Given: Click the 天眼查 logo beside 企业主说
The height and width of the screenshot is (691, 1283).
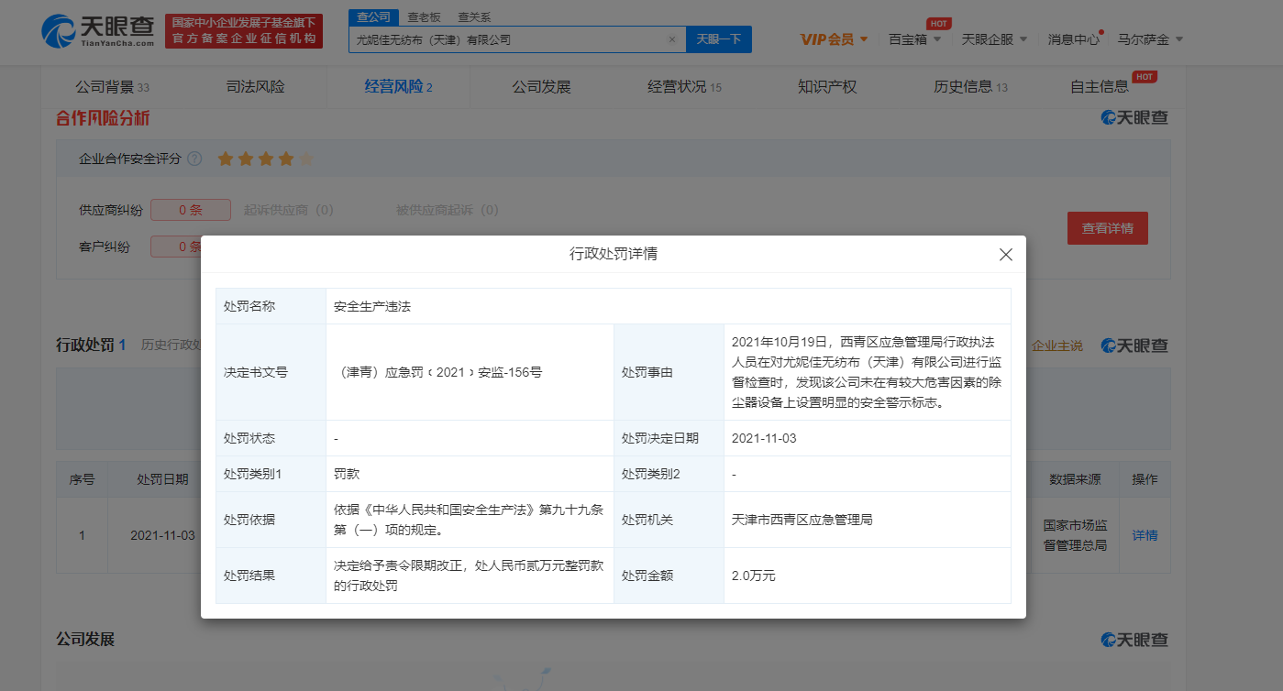Looking at the screenshot, I should click(1134, 345).
